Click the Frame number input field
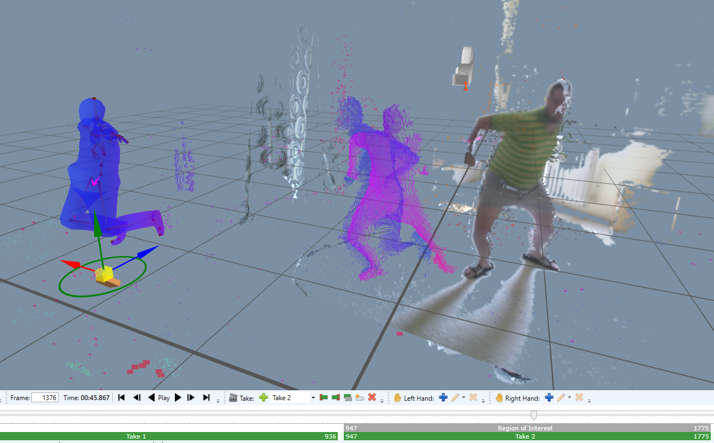This screenshot has width=714, height=443. click(45, 397)
